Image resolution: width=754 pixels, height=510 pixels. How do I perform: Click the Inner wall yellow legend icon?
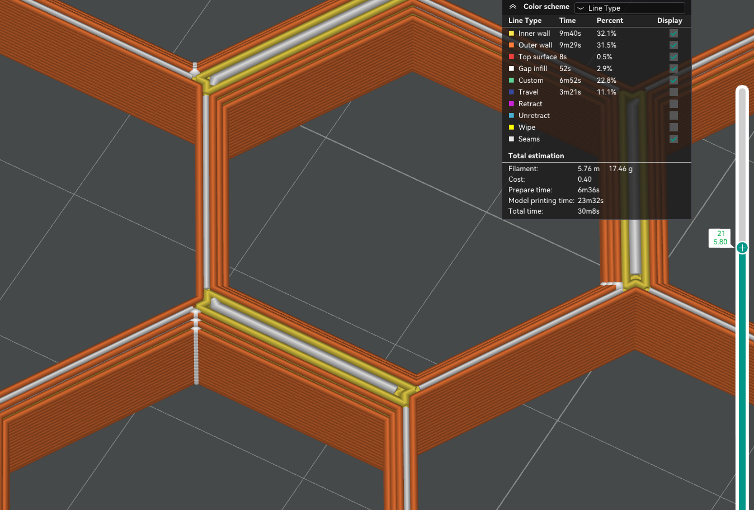511,33
